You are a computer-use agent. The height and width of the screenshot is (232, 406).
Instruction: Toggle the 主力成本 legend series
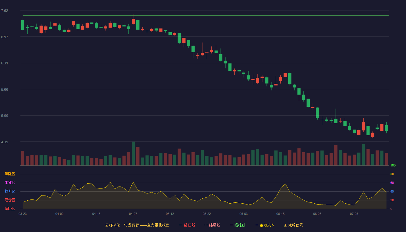[264, 225]
